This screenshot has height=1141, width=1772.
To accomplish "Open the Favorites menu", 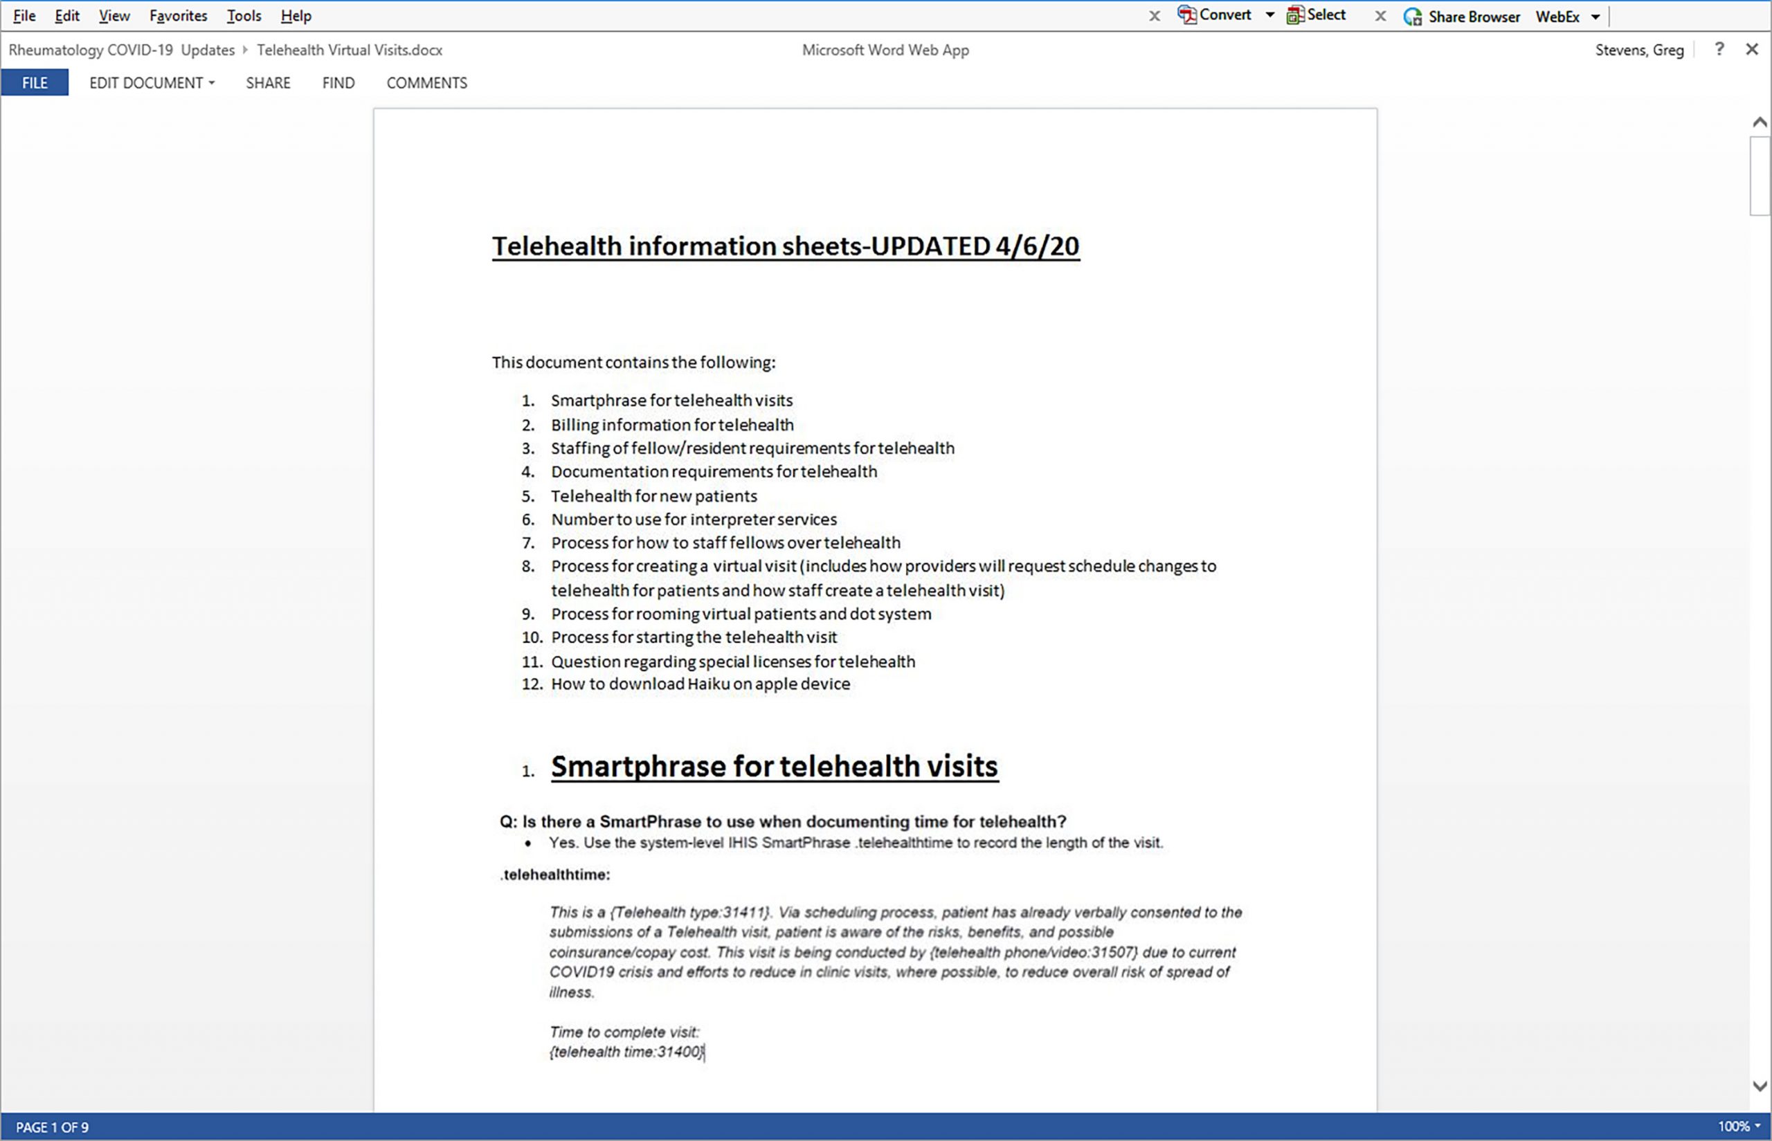I will point(178,15).
